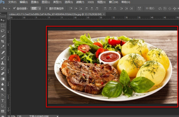Click the align vertical centers icon
The height and width of the screenshot is (117, 179).
pos(76,8)
